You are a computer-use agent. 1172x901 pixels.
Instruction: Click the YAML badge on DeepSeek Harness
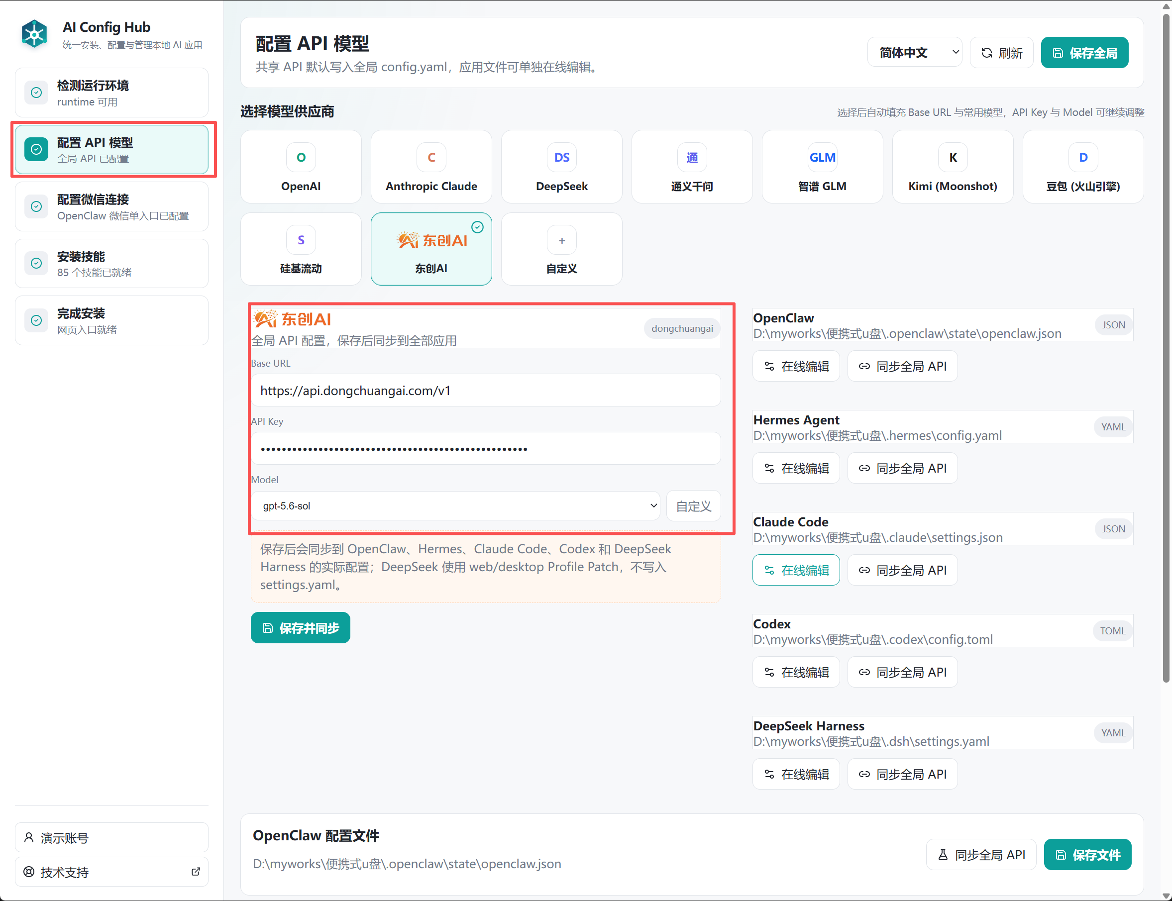pos(1113,733)
